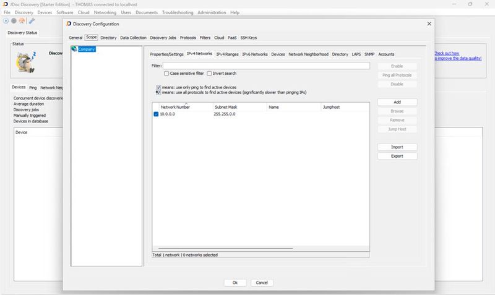Open the Networking menu
The width and height of the screenshot is (495, 295).
pos(105,12)
